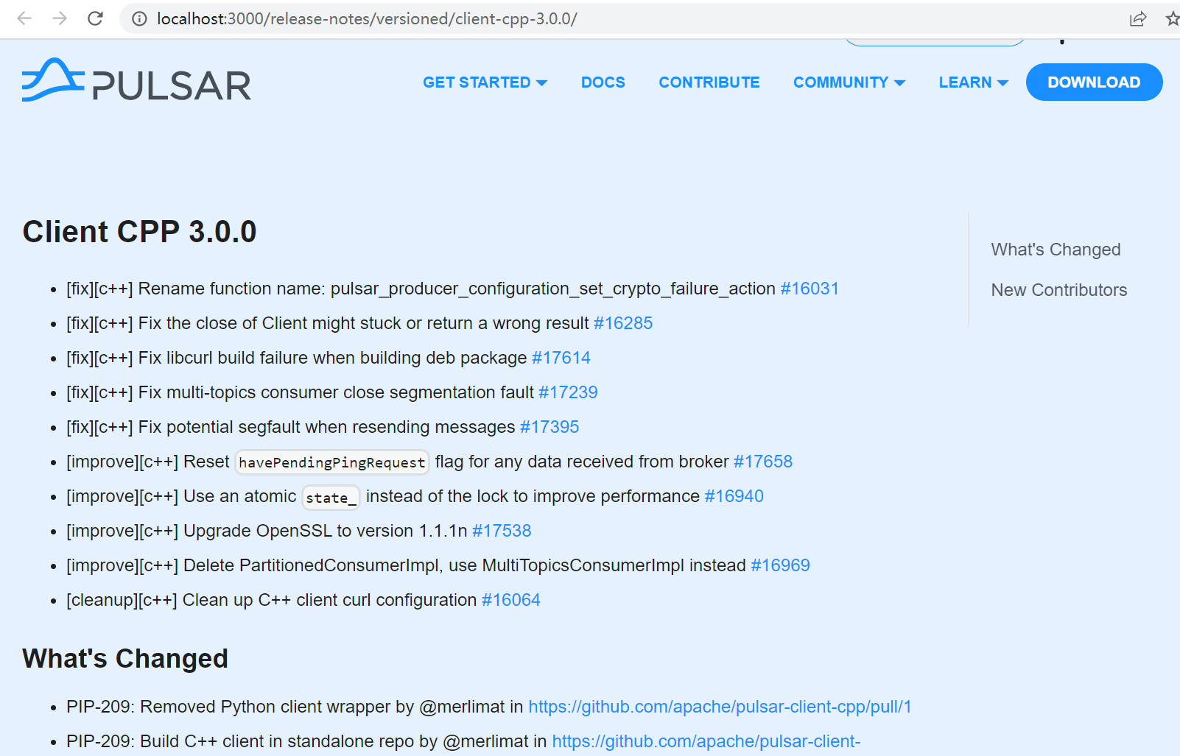Screen dimensions: 1180x756
Task: Expand the LEARN dropdown menu
Action: tap(973, 82)
